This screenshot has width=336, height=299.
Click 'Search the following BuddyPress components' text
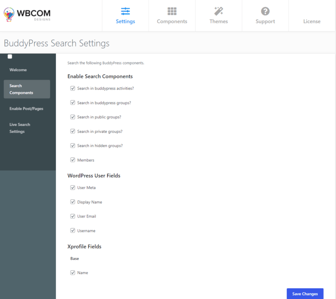tap(105, 63)
